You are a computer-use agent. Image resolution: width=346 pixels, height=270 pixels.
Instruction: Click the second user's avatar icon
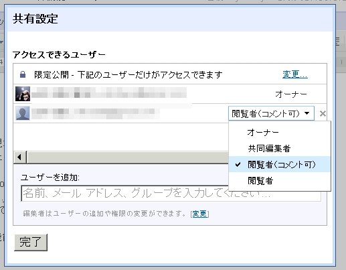pos(23,113)
